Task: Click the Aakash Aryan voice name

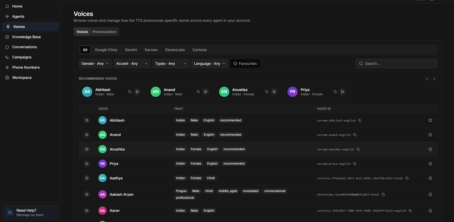Action: click(121, 194)
